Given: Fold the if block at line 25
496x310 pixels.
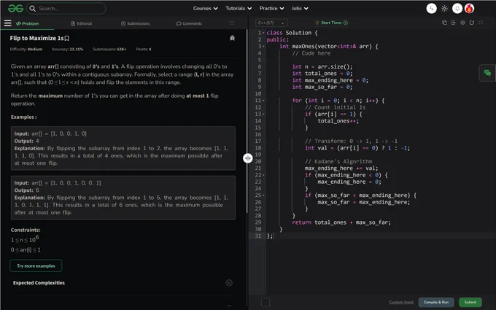Looking at the screenshot, I should tap(263, 195).
